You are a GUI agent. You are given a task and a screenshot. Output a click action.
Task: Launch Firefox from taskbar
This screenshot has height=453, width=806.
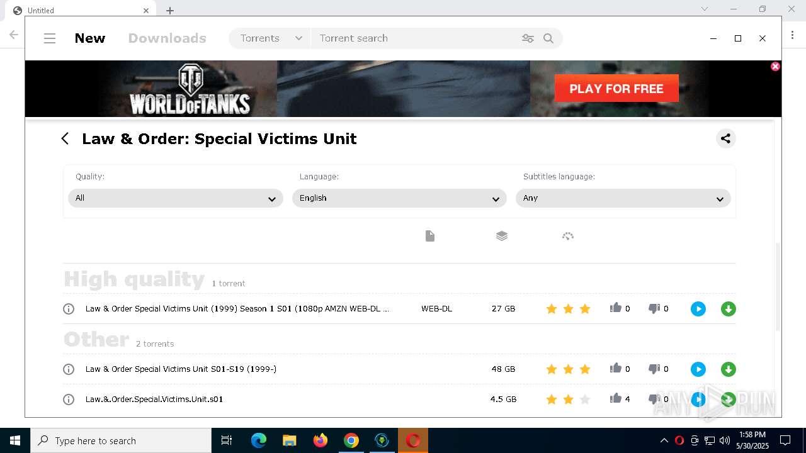point(321,440)
